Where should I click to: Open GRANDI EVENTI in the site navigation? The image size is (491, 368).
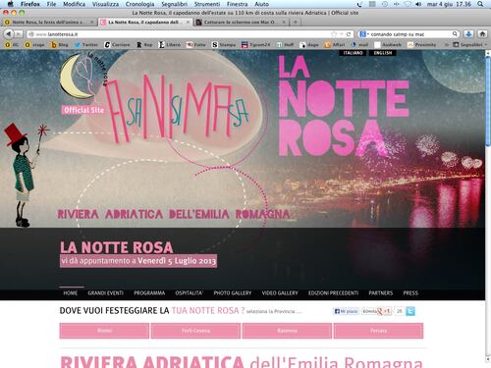[x=105, y=293]
